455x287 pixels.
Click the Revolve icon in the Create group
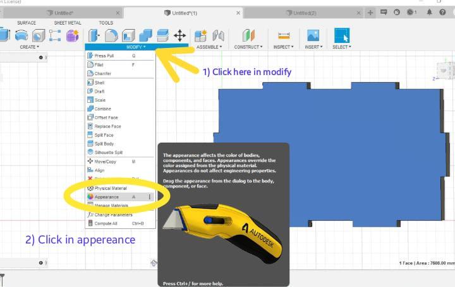[21, 35]
